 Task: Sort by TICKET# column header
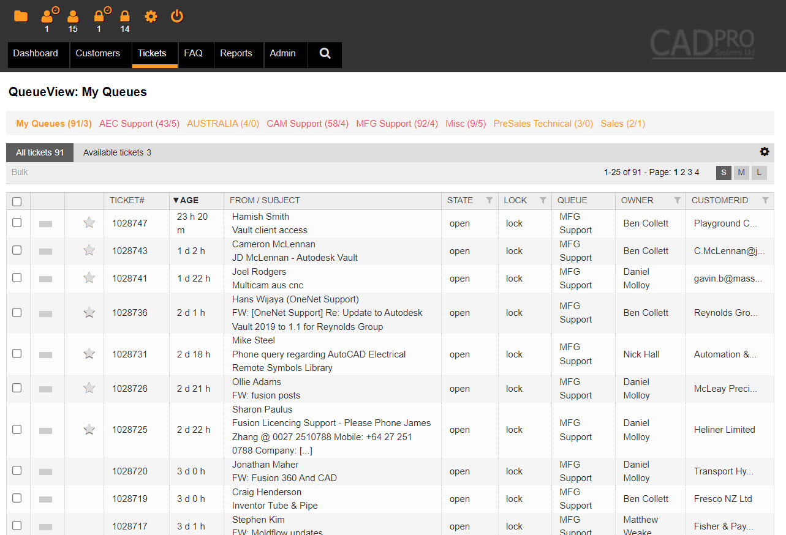click(x=127, y=200)
